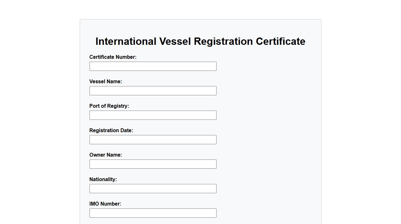This screenshot has height=224, width=401.
Task: Click into the Registration Date field
Action: (x=153, y=140)
